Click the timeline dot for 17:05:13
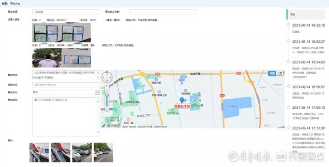Viewport: 329px width, 167px height. pos(288,107)
